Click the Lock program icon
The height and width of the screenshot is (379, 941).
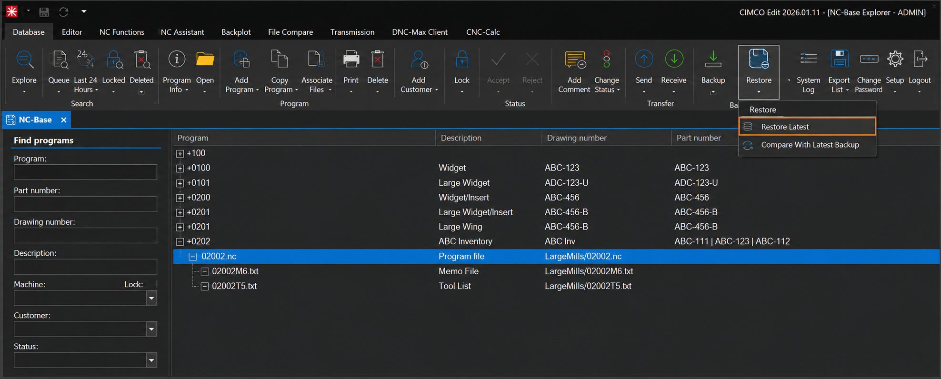tap(462, 59)
